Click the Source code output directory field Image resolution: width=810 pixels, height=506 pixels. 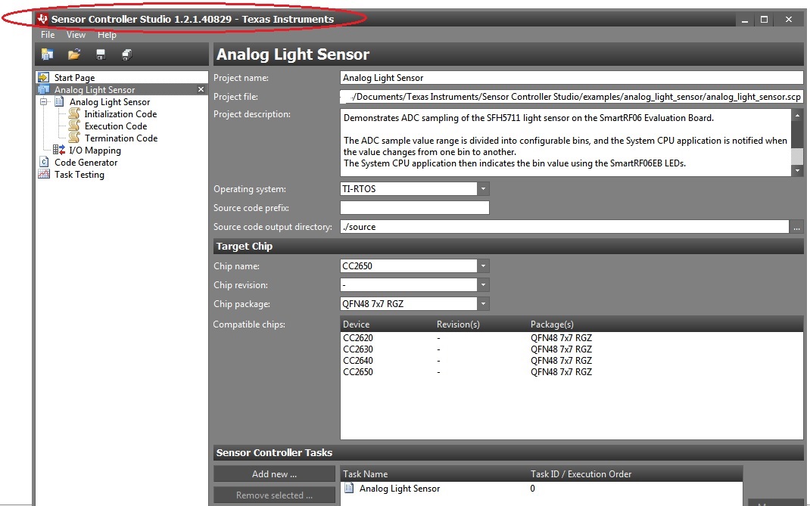coord(565,227)
